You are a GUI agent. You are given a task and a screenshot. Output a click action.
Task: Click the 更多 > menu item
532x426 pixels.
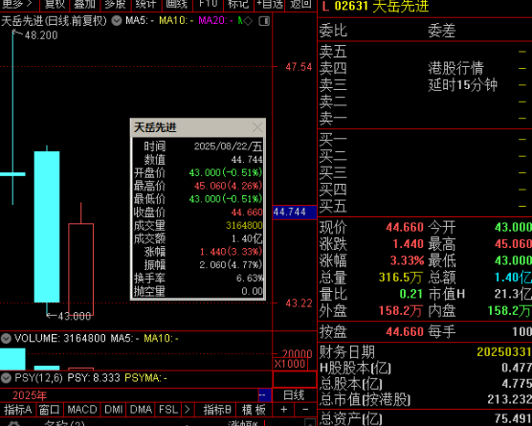[17, 5]
